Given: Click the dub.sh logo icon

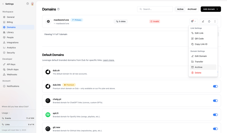Looking at the screenshot, I should click(48, 72).
